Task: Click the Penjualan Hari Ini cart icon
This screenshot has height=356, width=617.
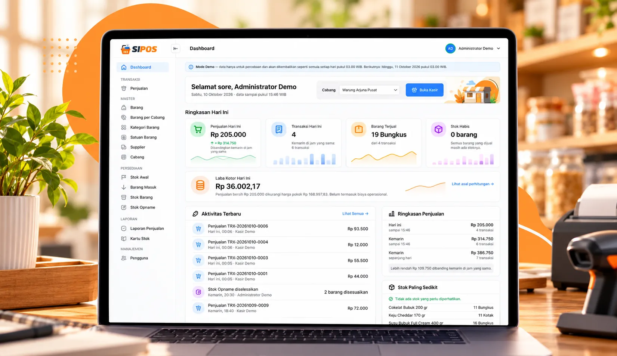Action: click(198, 130)
